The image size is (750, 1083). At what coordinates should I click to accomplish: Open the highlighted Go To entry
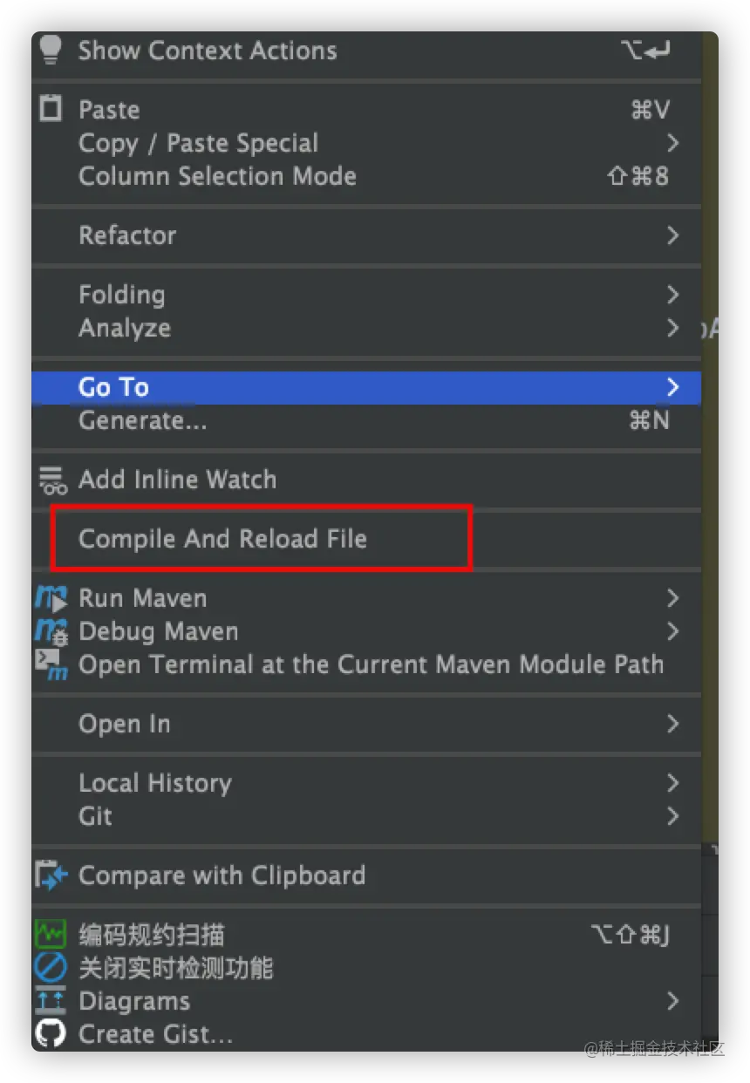pyautogui.click(x=366, y=387)
